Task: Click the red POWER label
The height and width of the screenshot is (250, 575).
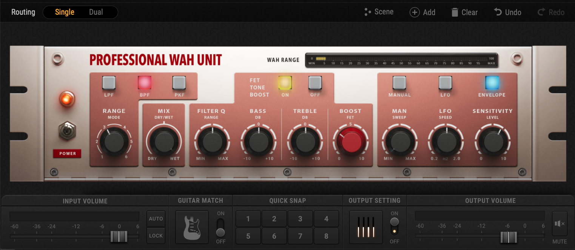Action: click(x=67, y=154)
